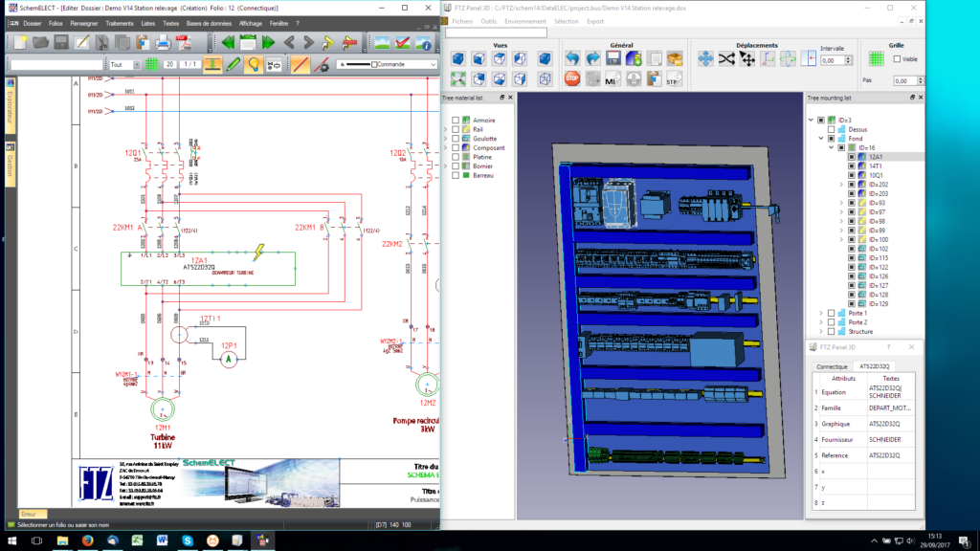980x551 pixels.
Task: Check the Armoire checkbox in material list
Action: (456, 120)
